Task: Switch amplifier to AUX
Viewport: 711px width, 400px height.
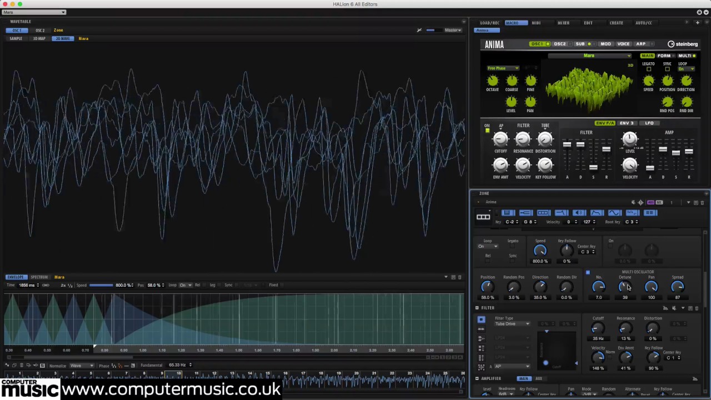Action: (x=539, y=378)
